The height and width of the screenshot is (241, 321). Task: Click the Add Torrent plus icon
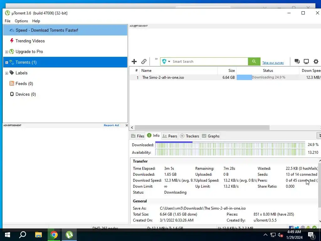(134, 62)
